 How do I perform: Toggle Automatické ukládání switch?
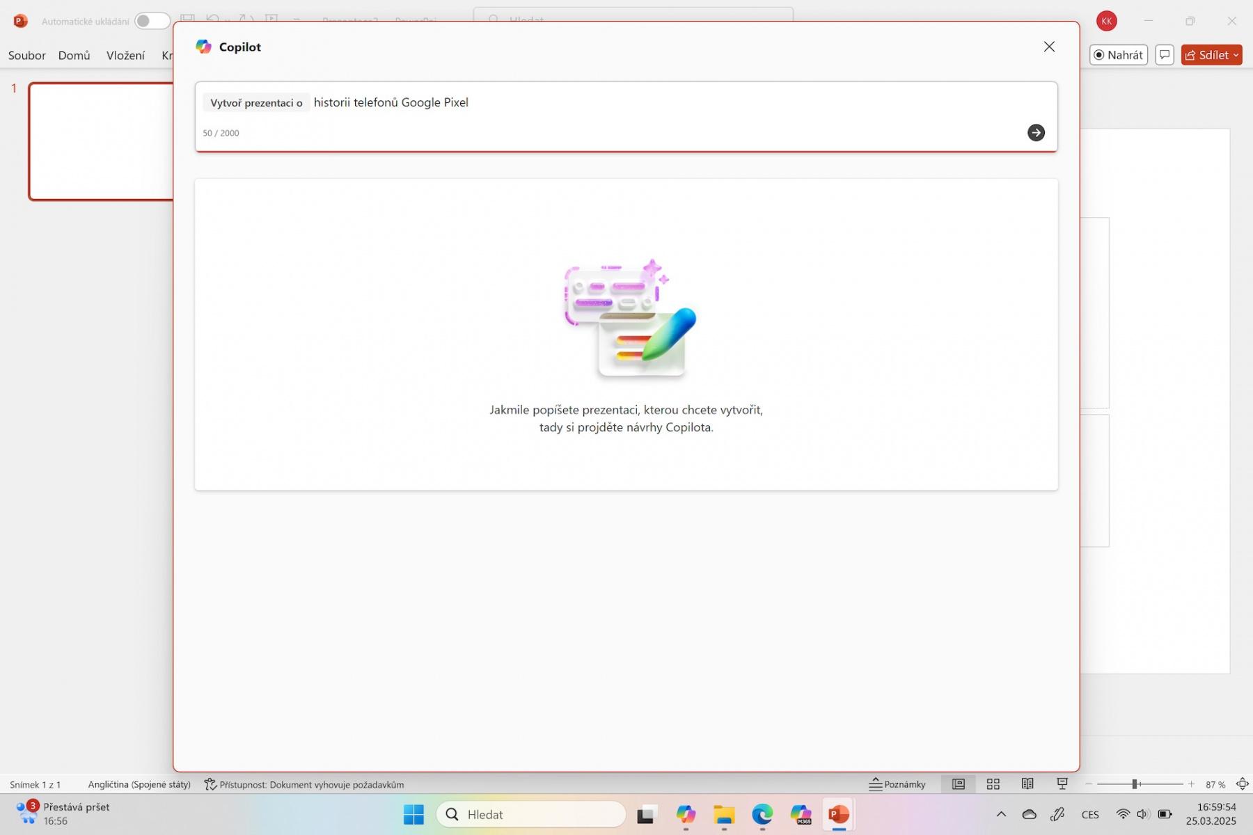(152, 21)
